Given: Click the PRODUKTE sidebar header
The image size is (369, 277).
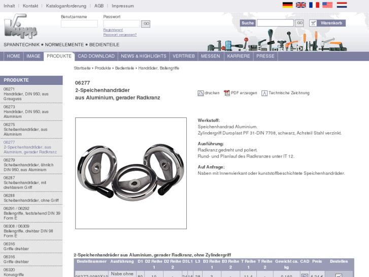Looking at the screenshot, I should (31, 80).
